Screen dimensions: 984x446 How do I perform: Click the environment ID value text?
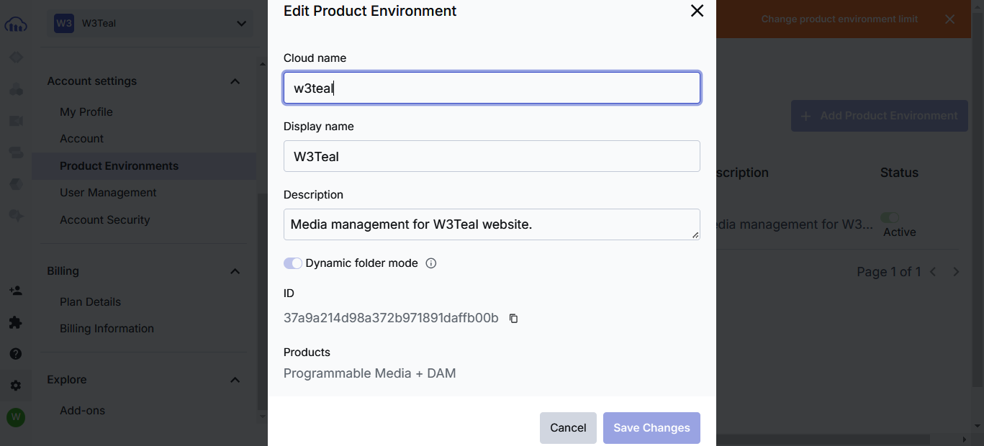[x=391, y=318]
